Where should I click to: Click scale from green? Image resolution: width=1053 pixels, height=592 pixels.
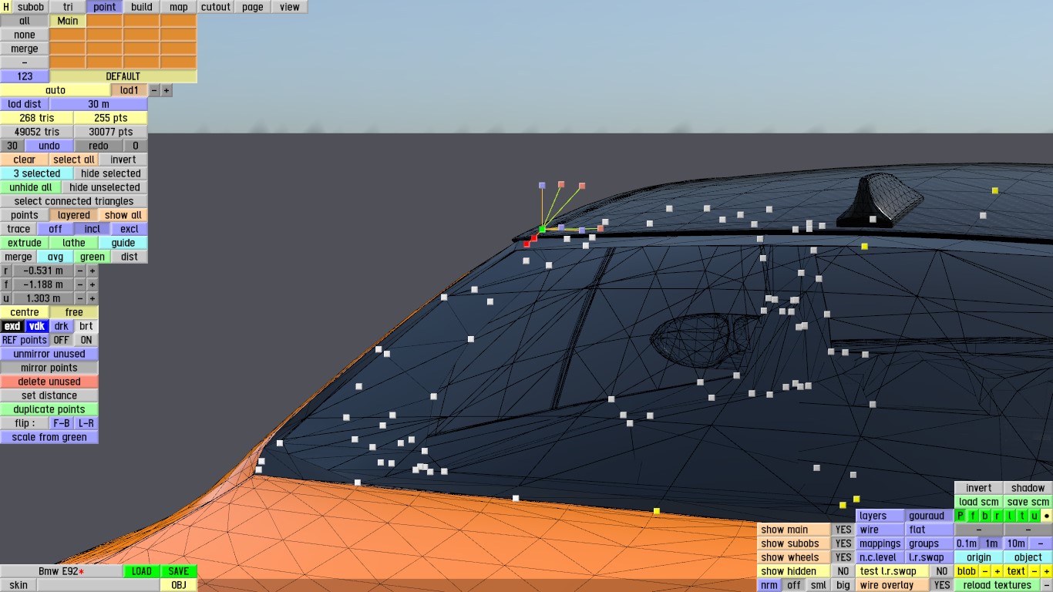pyautogui.click(x=49, y=437)
